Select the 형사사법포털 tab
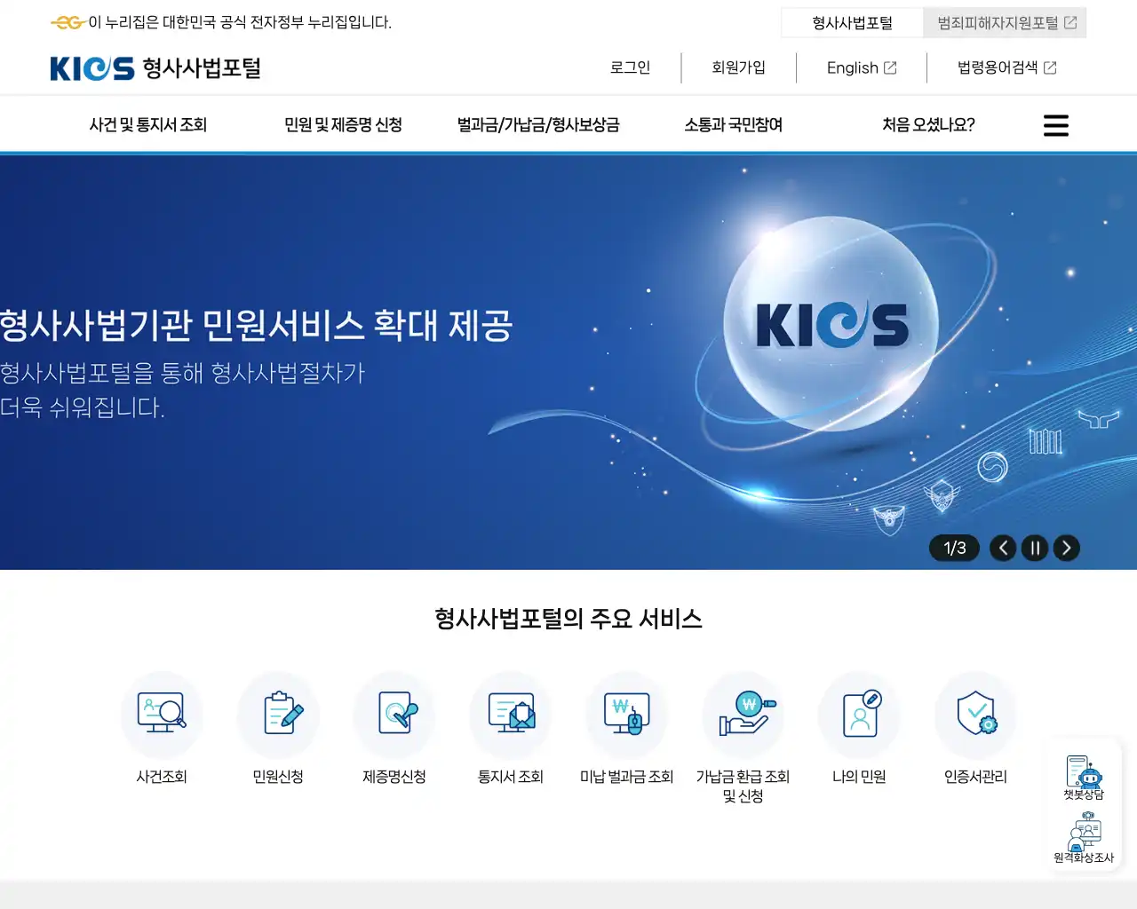1137x909 pixels. 853,23
